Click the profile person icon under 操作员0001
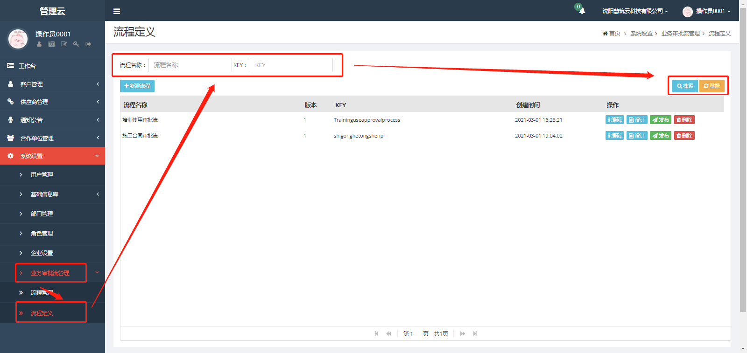The height and width of the screenshot is (353, 747). click(x=39, y=44)
